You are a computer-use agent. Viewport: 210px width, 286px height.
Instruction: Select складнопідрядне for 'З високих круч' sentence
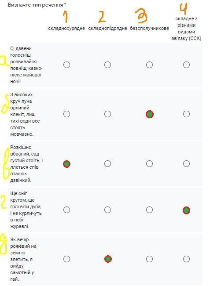pos(107,114)
